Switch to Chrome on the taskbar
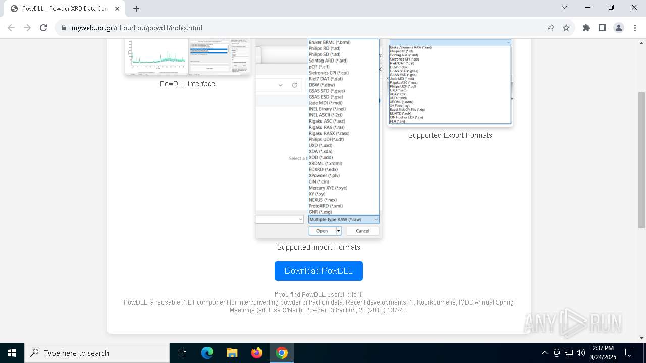 click(x=282, y=353)
